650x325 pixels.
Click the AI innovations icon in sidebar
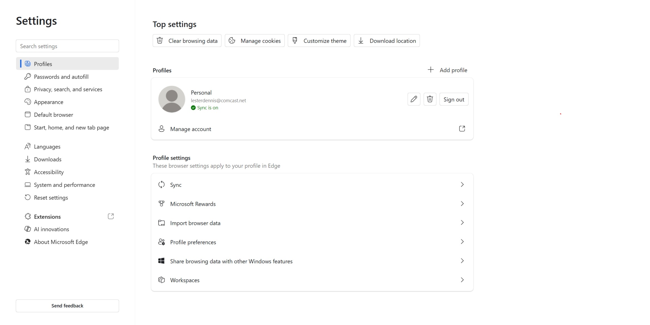(27, 229)
